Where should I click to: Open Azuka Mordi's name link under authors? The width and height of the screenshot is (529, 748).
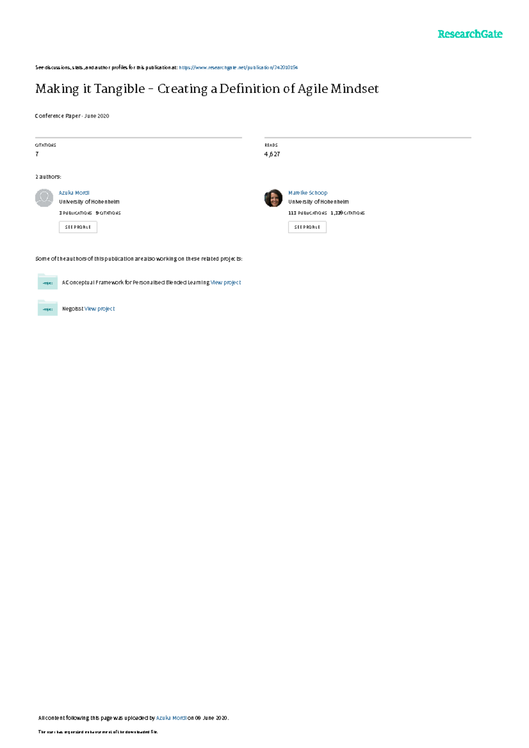point(74,193)
